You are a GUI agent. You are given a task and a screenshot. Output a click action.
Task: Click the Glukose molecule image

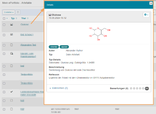(x=100, y=34)
